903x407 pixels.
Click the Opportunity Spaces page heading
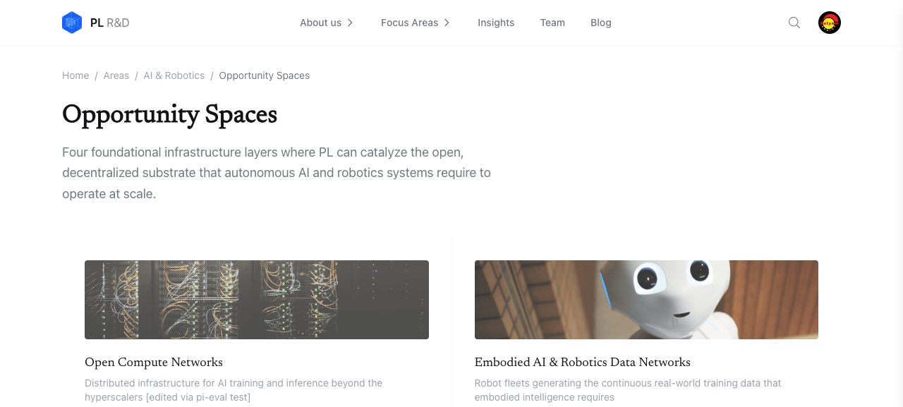(169, 114)
